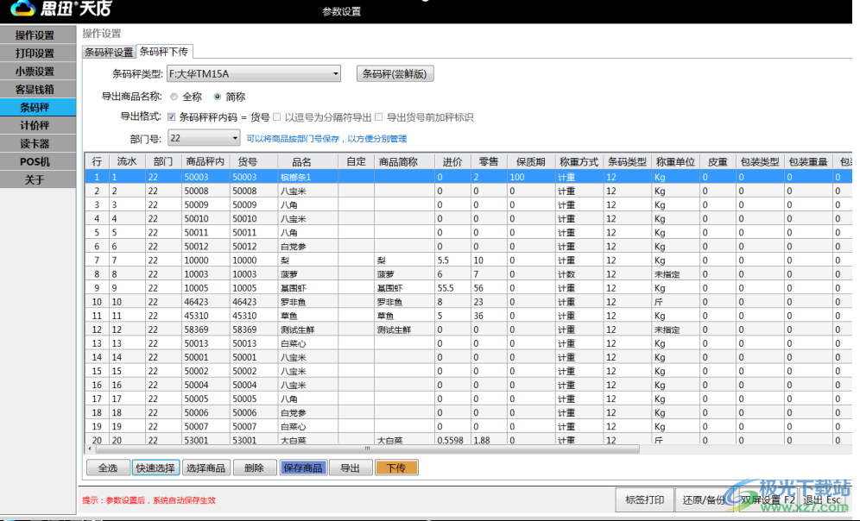Click the 双屏设置 F2 button

[x=768, y=499]
